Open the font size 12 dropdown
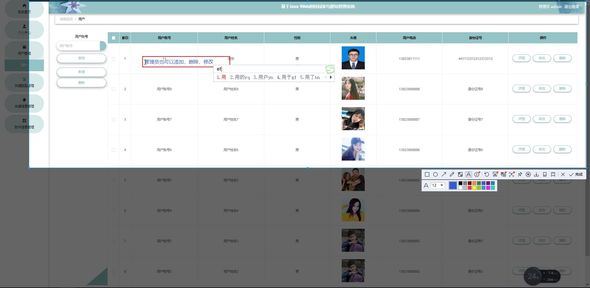 (438, 185)
